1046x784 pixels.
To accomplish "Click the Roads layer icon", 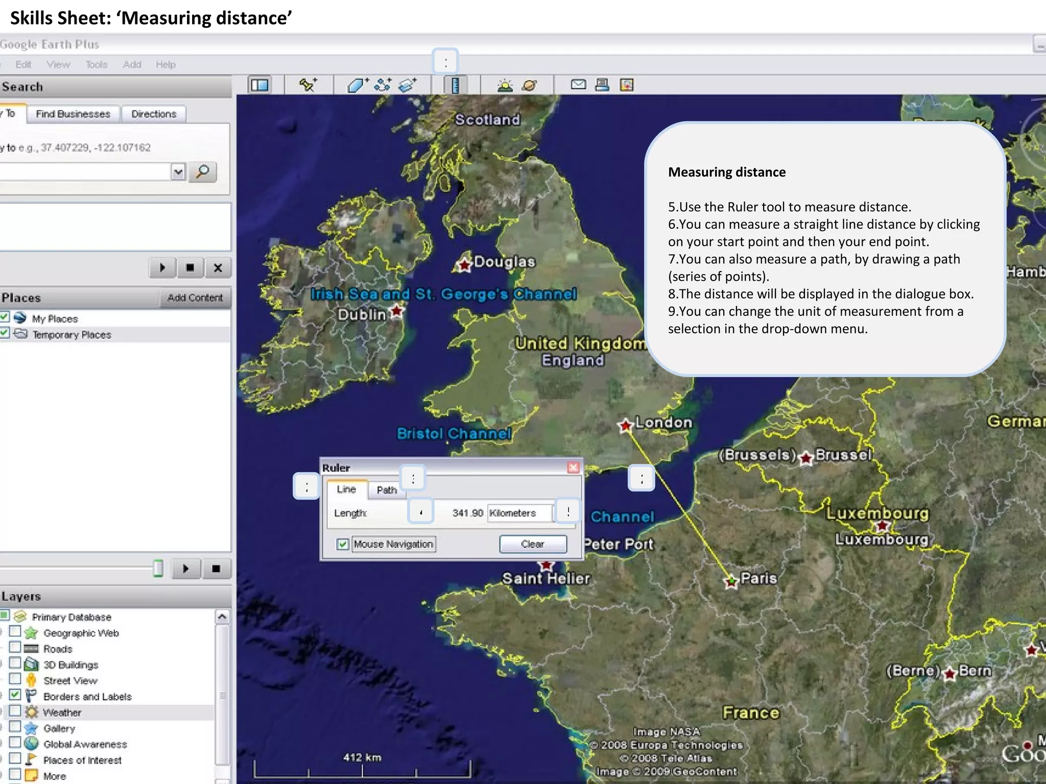I will 31,649.
